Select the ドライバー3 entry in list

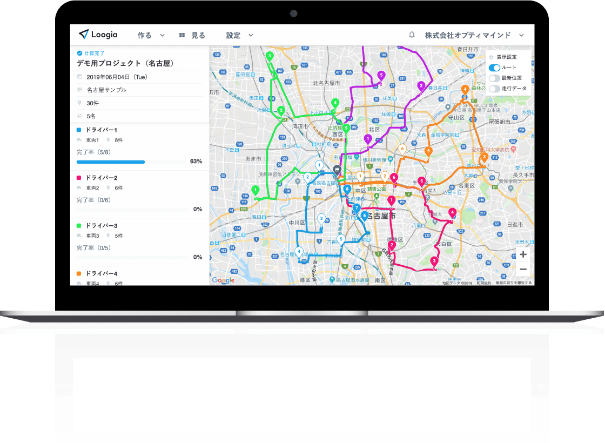102,225
